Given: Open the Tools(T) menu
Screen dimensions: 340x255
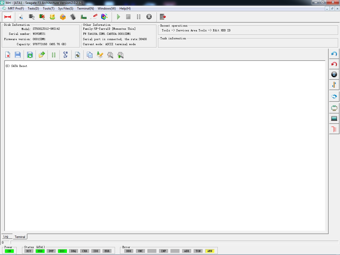Looking at the screenshot, I should tap(49, 8).
